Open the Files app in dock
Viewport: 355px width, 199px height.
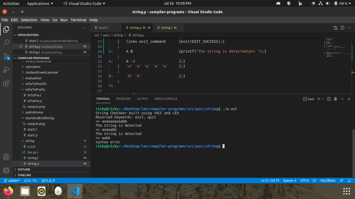pyautogui.click(x=25, y=191)
